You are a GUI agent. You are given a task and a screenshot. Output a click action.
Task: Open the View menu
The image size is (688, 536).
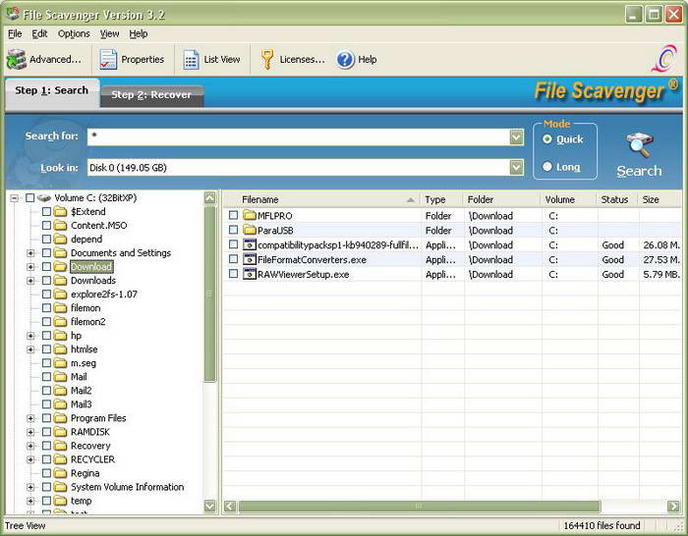click(x=109, y=33)
